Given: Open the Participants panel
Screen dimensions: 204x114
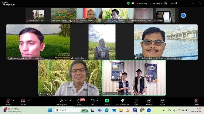Looking at the screenshot, I should [62, 102].
